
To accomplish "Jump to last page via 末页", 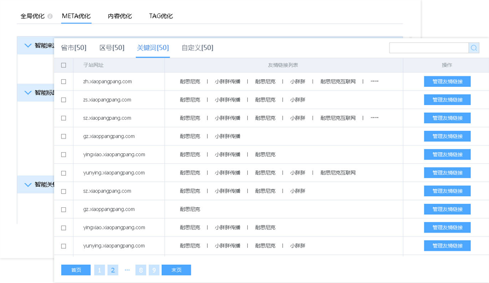I will [176, 270].
